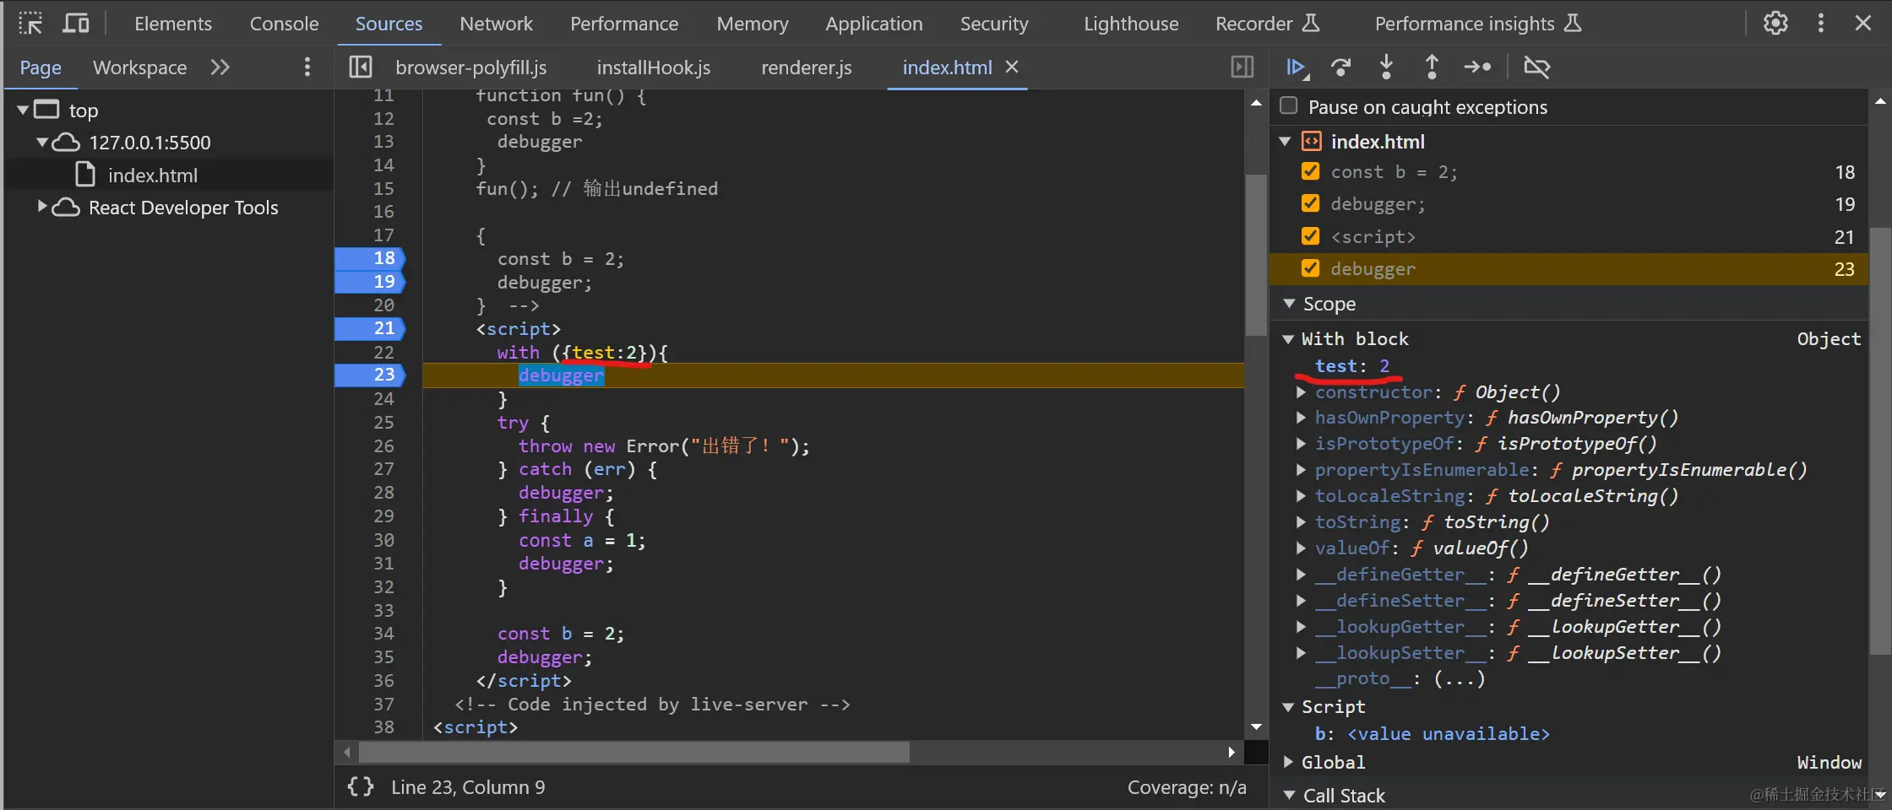Open DevTools settings gear
1892x810 pixels.
[1775, 24]
